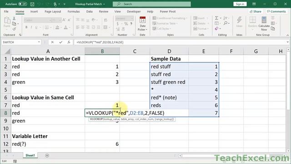The height and width of the screenshot is (164, 291).
Task: Open the Name Box dropdown arrow
Action: point(39,42)
